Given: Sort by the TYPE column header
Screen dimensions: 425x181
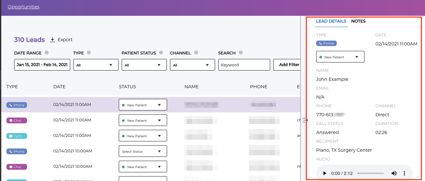Looking at the screenshot, I should [x=12, y=87].
